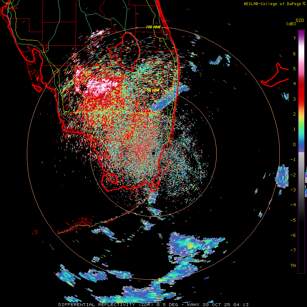Viewport: 307px width, 307px height.
Task: Click the -3 value on the scale
Action: click(293, 190)
